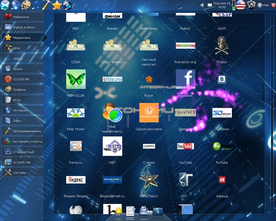
Task: Open the Wikipedia globe icon
Action: (76, 210)
